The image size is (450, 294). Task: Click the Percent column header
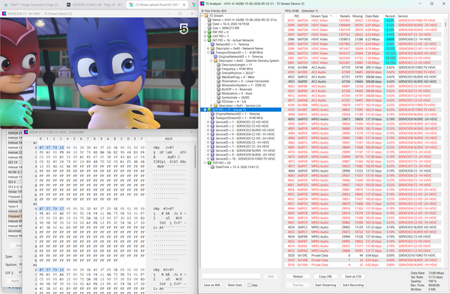390,16
